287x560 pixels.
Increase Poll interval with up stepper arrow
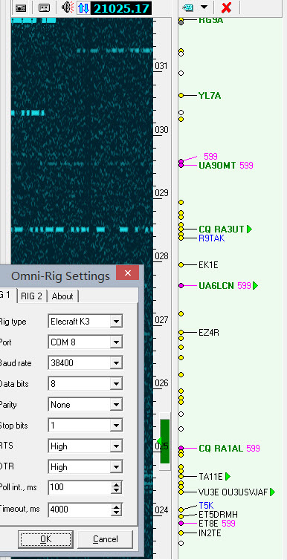click(x=116, y=484)
